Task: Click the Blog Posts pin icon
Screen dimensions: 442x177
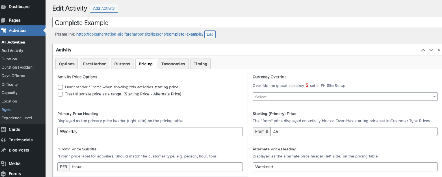Action: click(3, 150)
